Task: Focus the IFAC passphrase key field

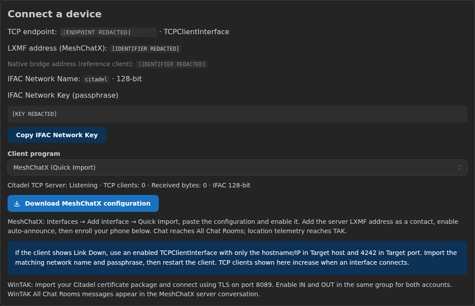Action: tap(237, 114)
